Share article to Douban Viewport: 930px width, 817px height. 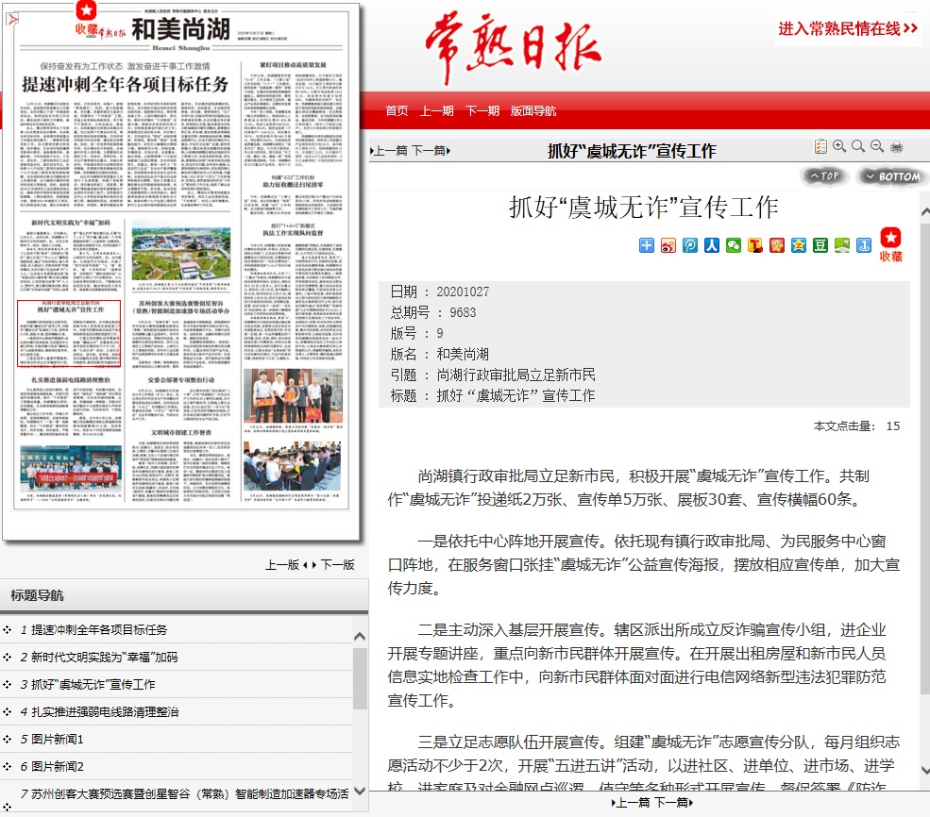[x=820, y=245]
